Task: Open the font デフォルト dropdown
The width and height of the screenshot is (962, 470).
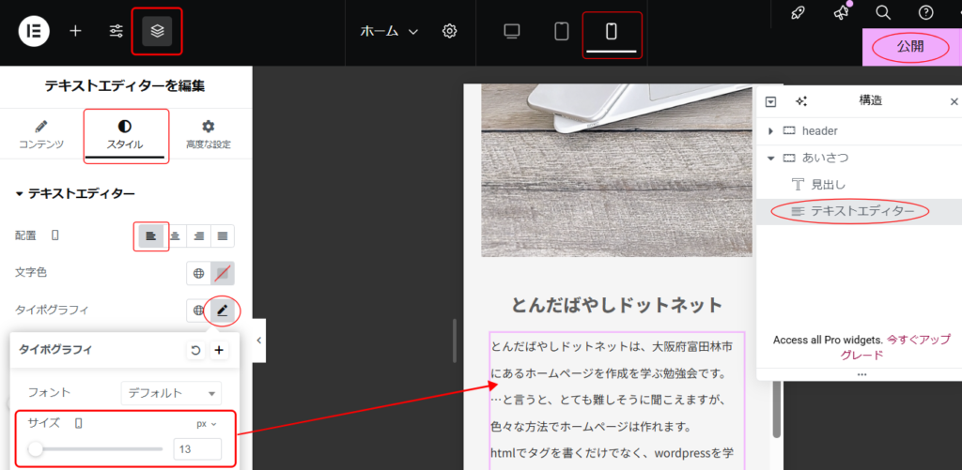Action: (x=171, y=393)
